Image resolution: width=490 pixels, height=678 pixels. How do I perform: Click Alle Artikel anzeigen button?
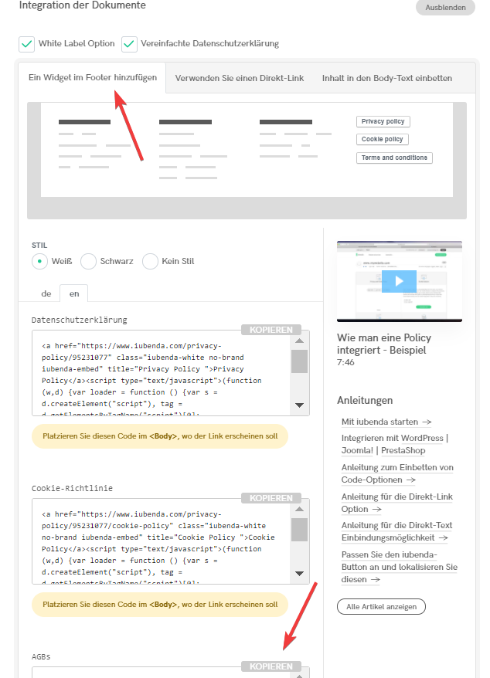pyautogui.click(x=381, y=606)
